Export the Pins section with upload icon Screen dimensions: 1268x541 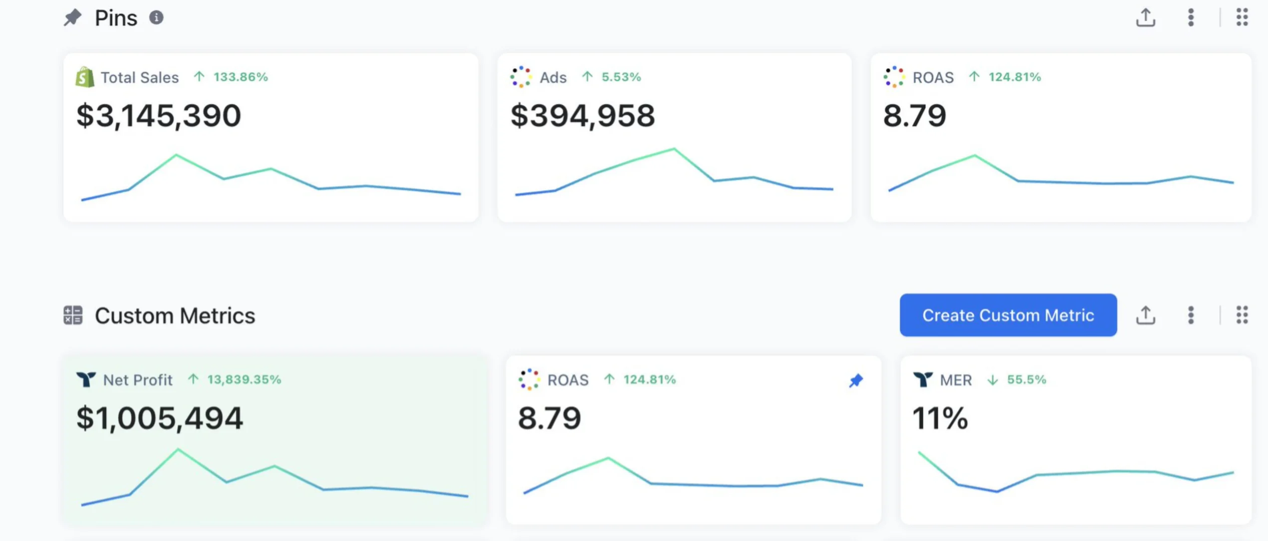click(x=1145, y=18)
